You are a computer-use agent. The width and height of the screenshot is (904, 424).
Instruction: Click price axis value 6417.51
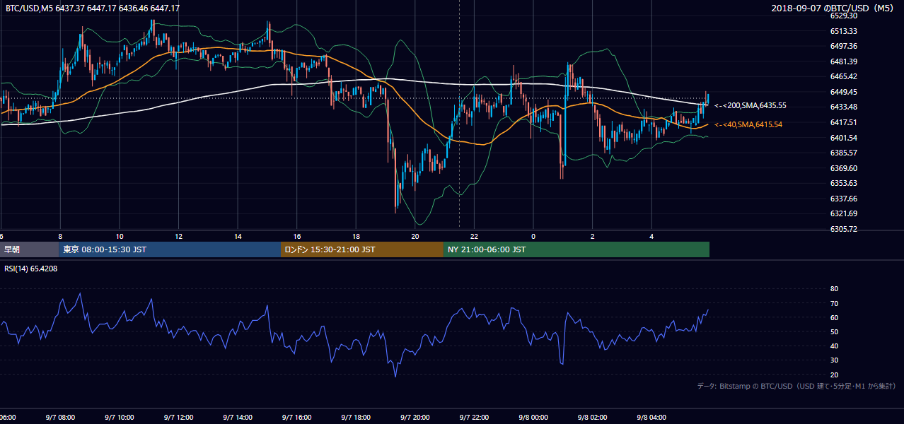click(x=844, y=122)
